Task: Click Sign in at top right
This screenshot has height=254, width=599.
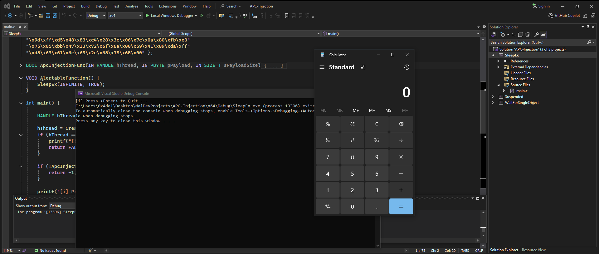Action: [x=541, y=6]
